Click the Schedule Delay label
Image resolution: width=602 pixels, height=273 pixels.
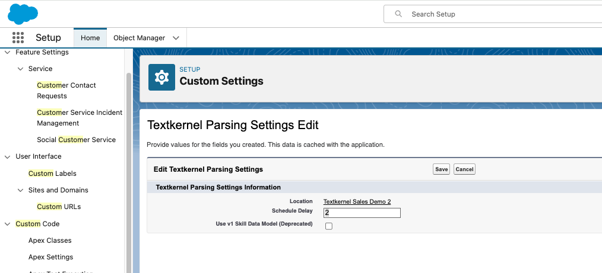pyautogui.click(x=292, y=211)
